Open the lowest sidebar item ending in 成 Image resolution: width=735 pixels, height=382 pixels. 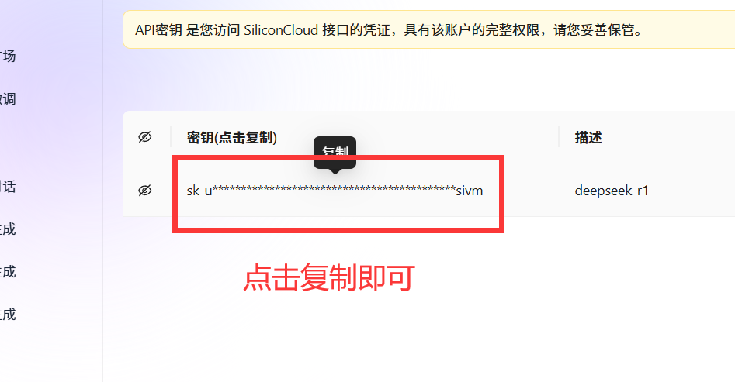(x=8, y=314)
